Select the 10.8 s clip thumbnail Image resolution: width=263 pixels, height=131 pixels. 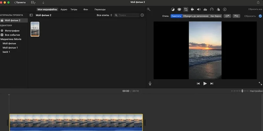pyautogui.click(x=35, y=29)
